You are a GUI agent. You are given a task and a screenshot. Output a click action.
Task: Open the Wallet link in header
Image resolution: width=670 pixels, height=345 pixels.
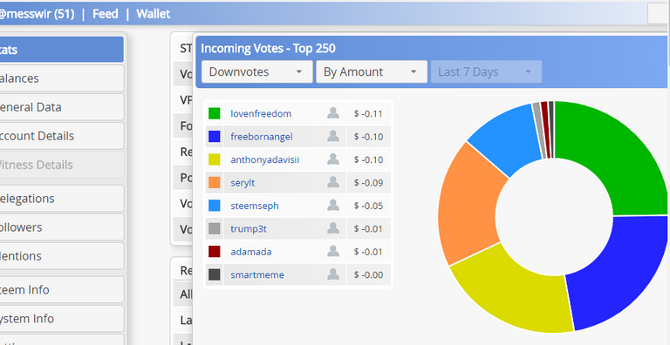pyautogui.click(x=154, y=14)
